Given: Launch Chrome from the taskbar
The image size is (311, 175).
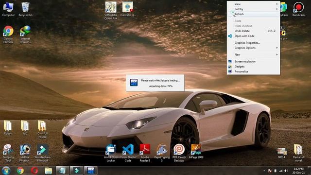Looking at the screenshot, I should (x=20, y=171).
